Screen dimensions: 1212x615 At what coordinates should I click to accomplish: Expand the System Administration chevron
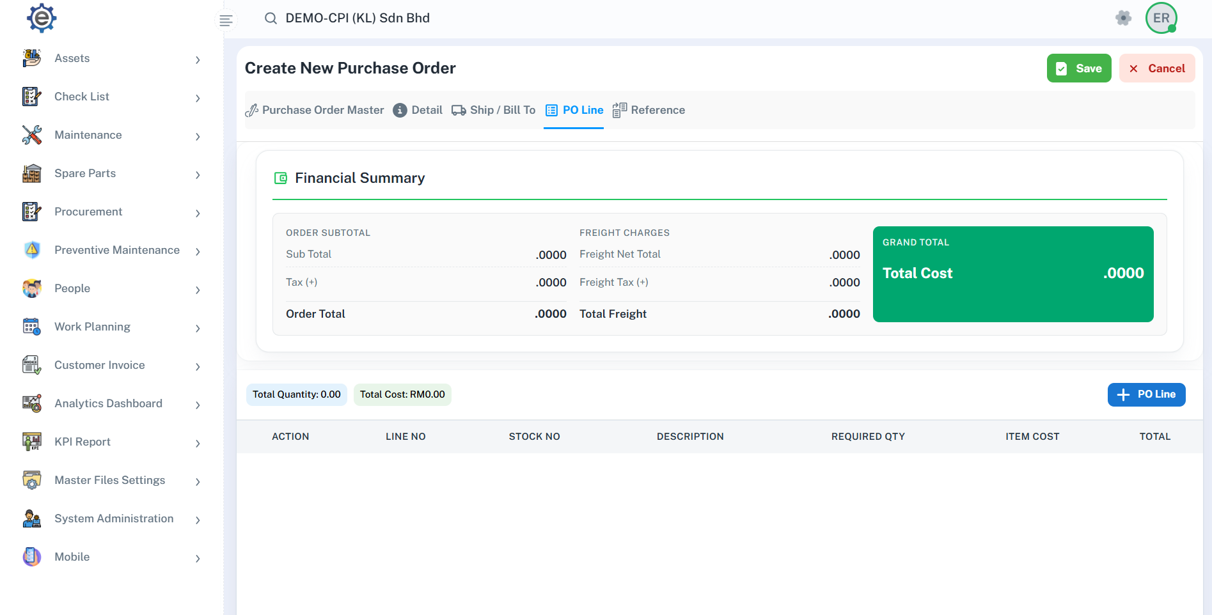click(x=198, y=520)
